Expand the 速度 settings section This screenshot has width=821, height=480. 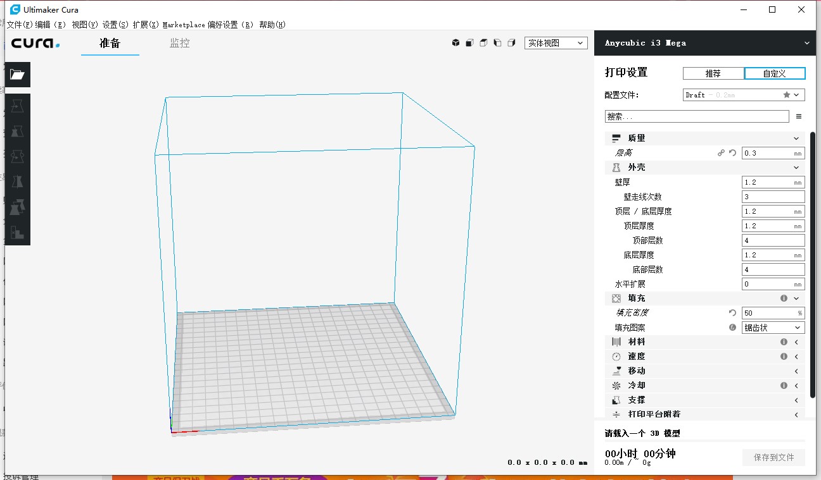point(706,356)
